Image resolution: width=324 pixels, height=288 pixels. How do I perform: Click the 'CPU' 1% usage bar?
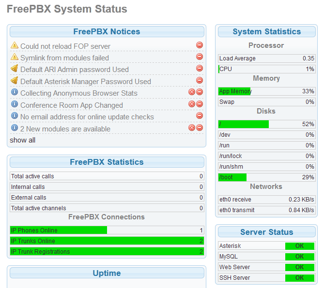[x=267, y=69]
